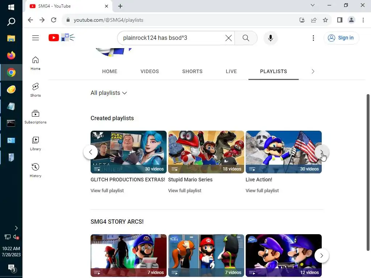Screen dimensions: 371x278
Task: Click the search magnifier button
Action: click(246, 38)
